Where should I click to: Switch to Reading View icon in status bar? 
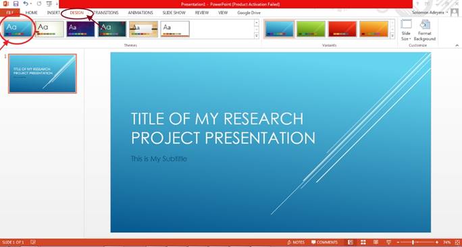[x=376, y=242]
